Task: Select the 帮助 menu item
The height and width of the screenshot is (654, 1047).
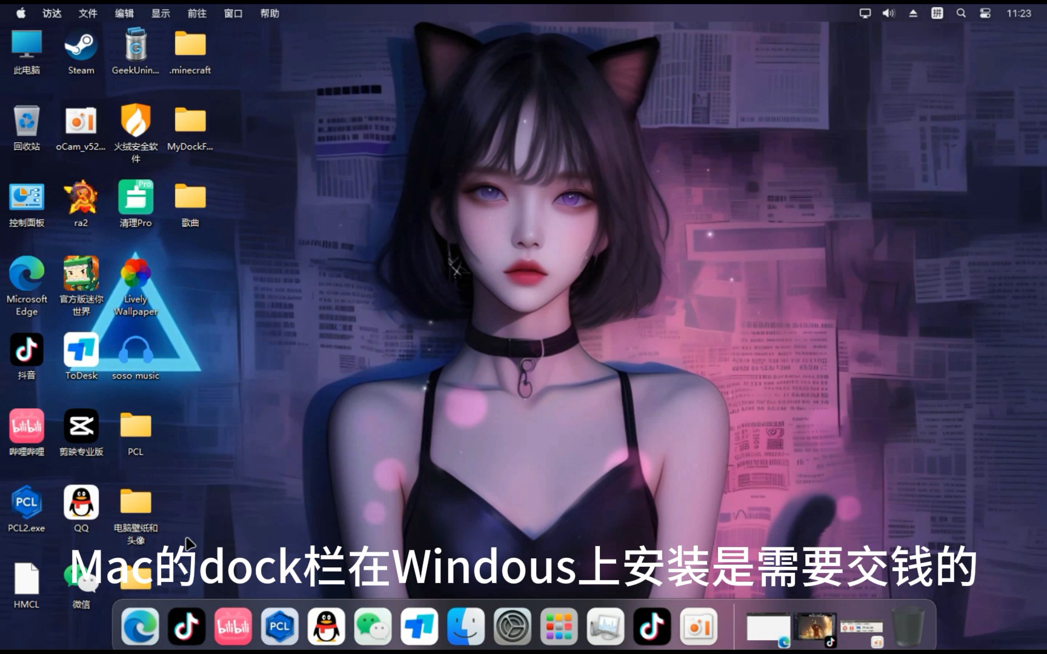Action: (270, 13)
